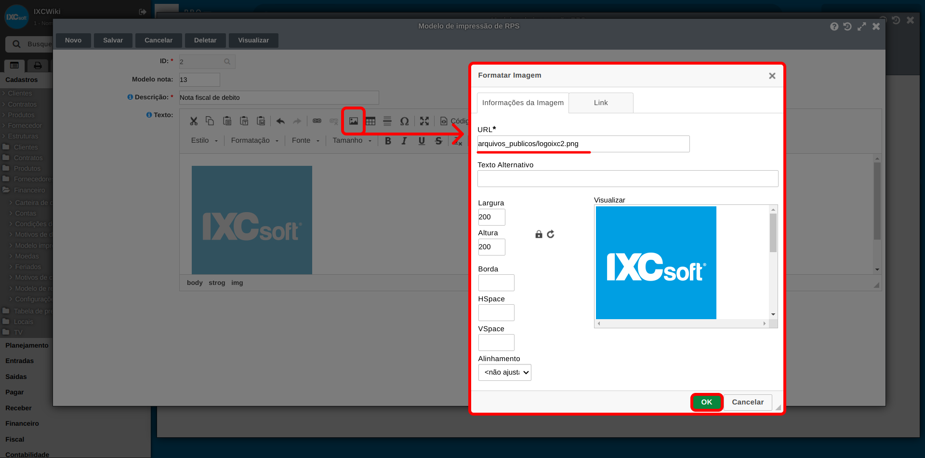The height and width of the screenshot is (458, 925).
Task: Open the Alinhamento select box
Action: coord(504,372)
